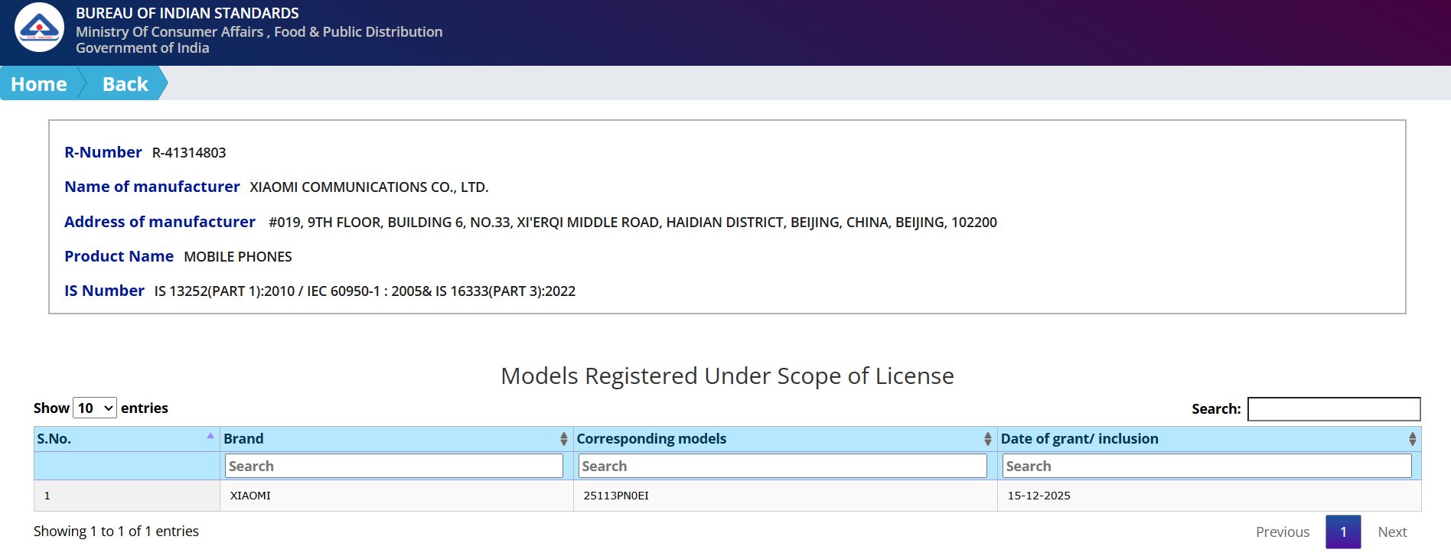The width and height of the screenshot is (1451, 556).
Task: Select page 1 in pagination
Action: 1342,532
